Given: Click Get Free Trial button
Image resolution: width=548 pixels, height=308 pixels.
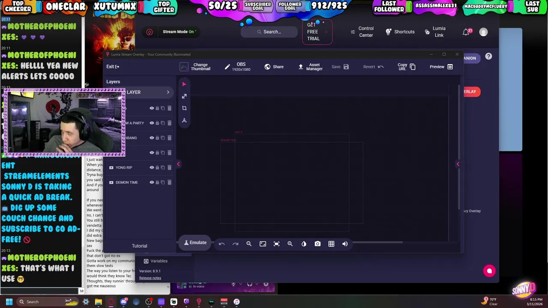Looking at the screenshot, I should pos(317,32).
